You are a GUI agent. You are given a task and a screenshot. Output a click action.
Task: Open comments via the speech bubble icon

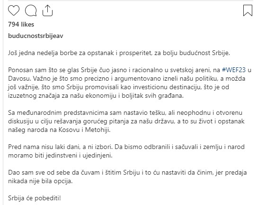click(x=31, y=10)
